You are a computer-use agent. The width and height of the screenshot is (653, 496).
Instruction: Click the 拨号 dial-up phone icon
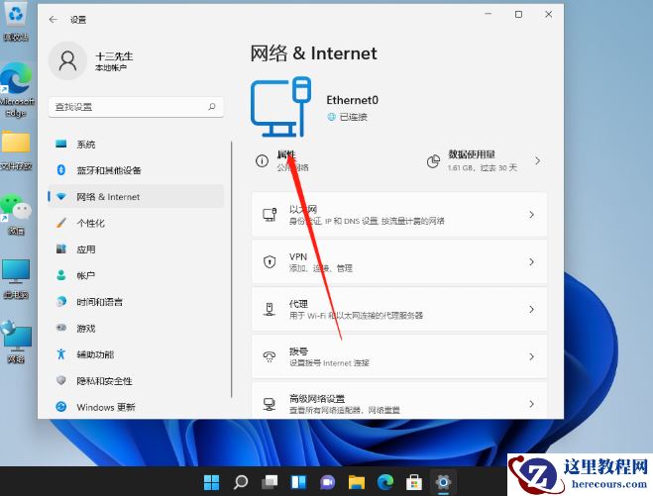click(x=270, y=356)
